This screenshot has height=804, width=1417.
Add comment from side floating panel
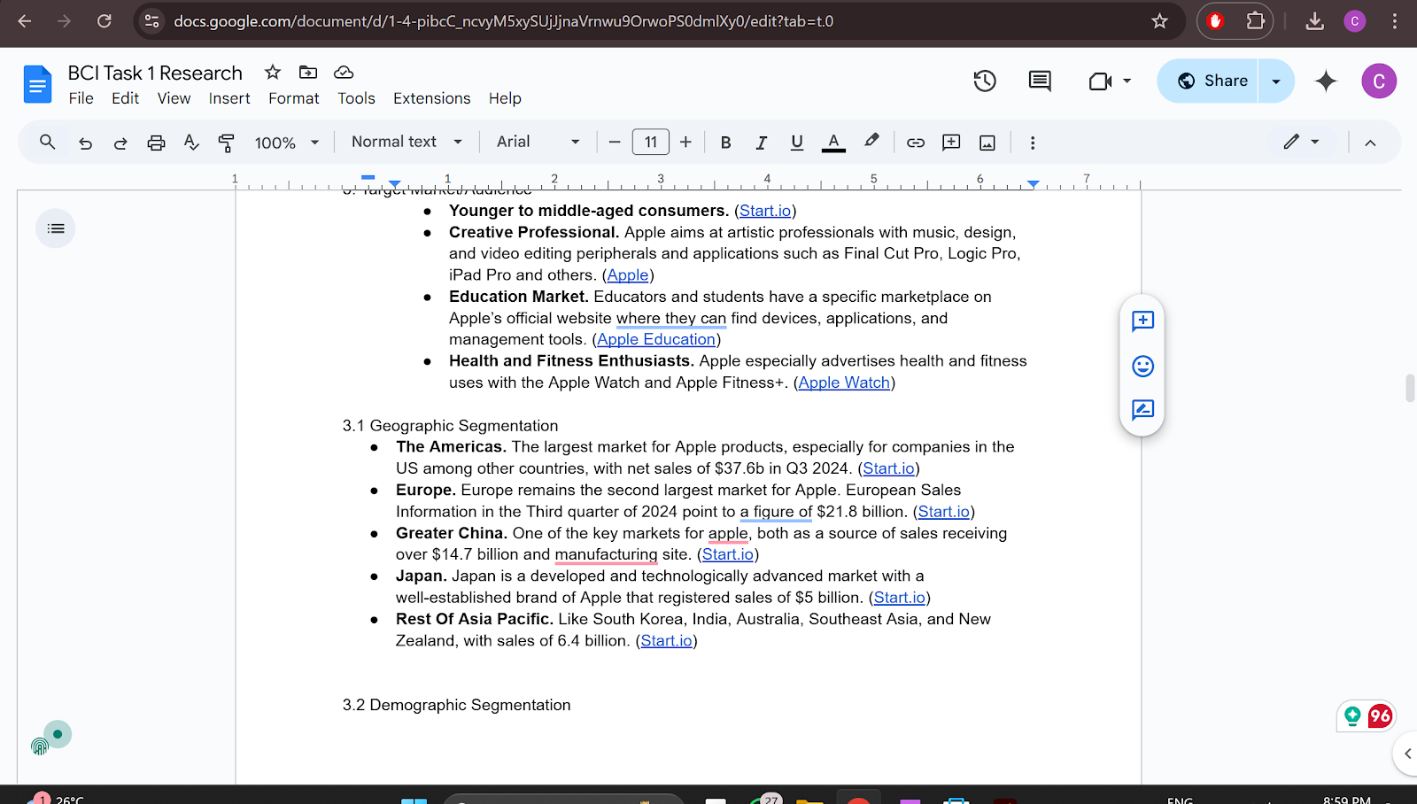pyautogui.click(x=1142, y=321)
